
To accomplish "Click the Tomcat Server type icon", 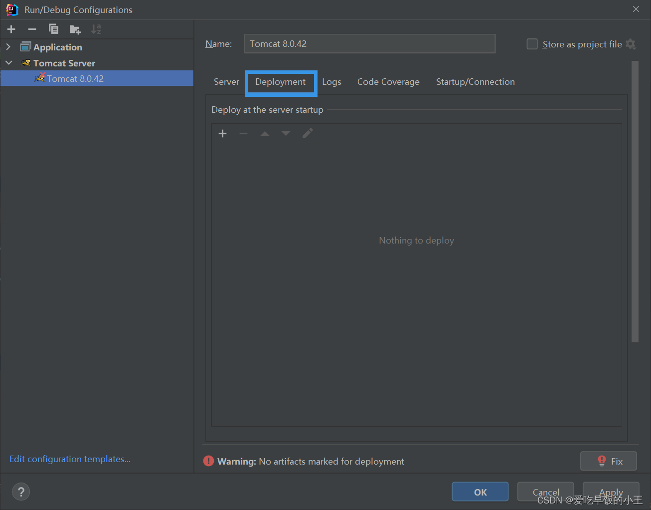I will [26, 63].
